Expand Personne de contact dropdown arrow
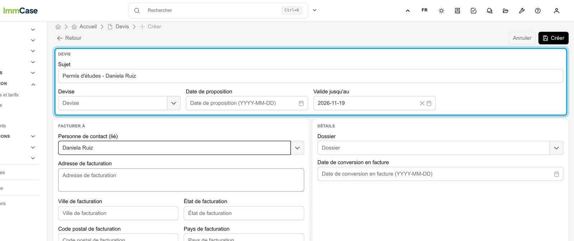Viewport: 574px width, 241px height. tap(297, 148)
